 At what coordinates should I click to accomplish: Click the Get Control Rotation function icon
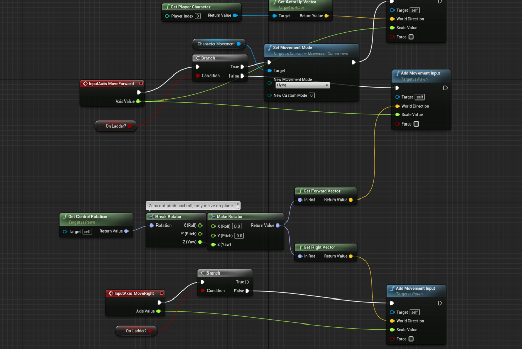tap(64, 217)
